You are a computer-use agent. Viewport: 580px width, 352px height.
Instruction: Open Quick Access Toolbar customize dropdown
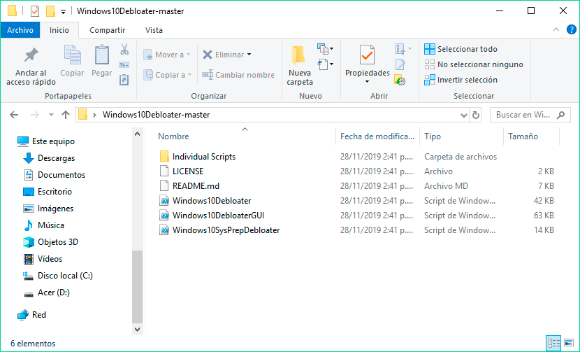tap(64, 12)
